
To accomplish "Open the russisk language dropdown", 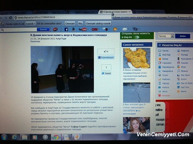I will [30, 24].
